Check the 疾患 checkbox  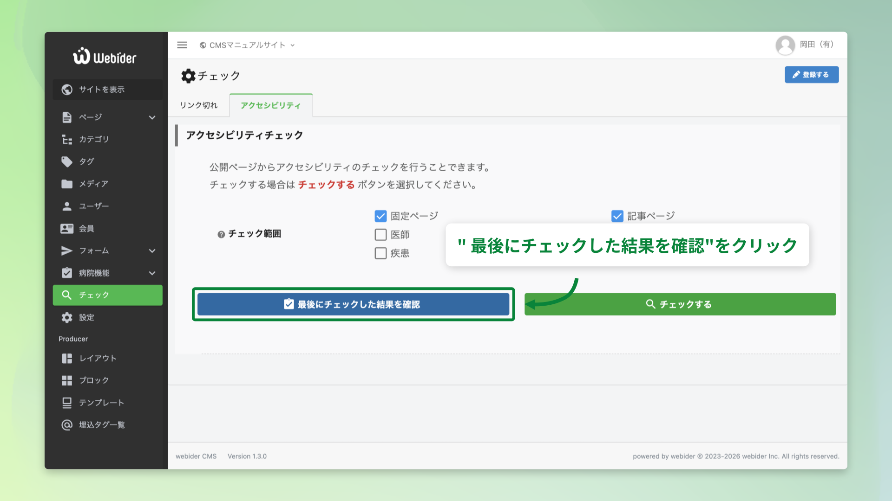click(x=380, y=253)
